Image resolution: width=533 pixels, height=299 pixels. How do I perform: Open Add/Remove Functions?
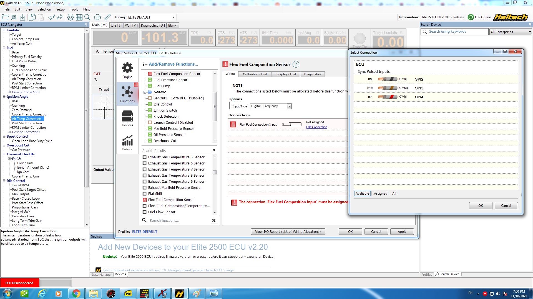tap(173, 64)
